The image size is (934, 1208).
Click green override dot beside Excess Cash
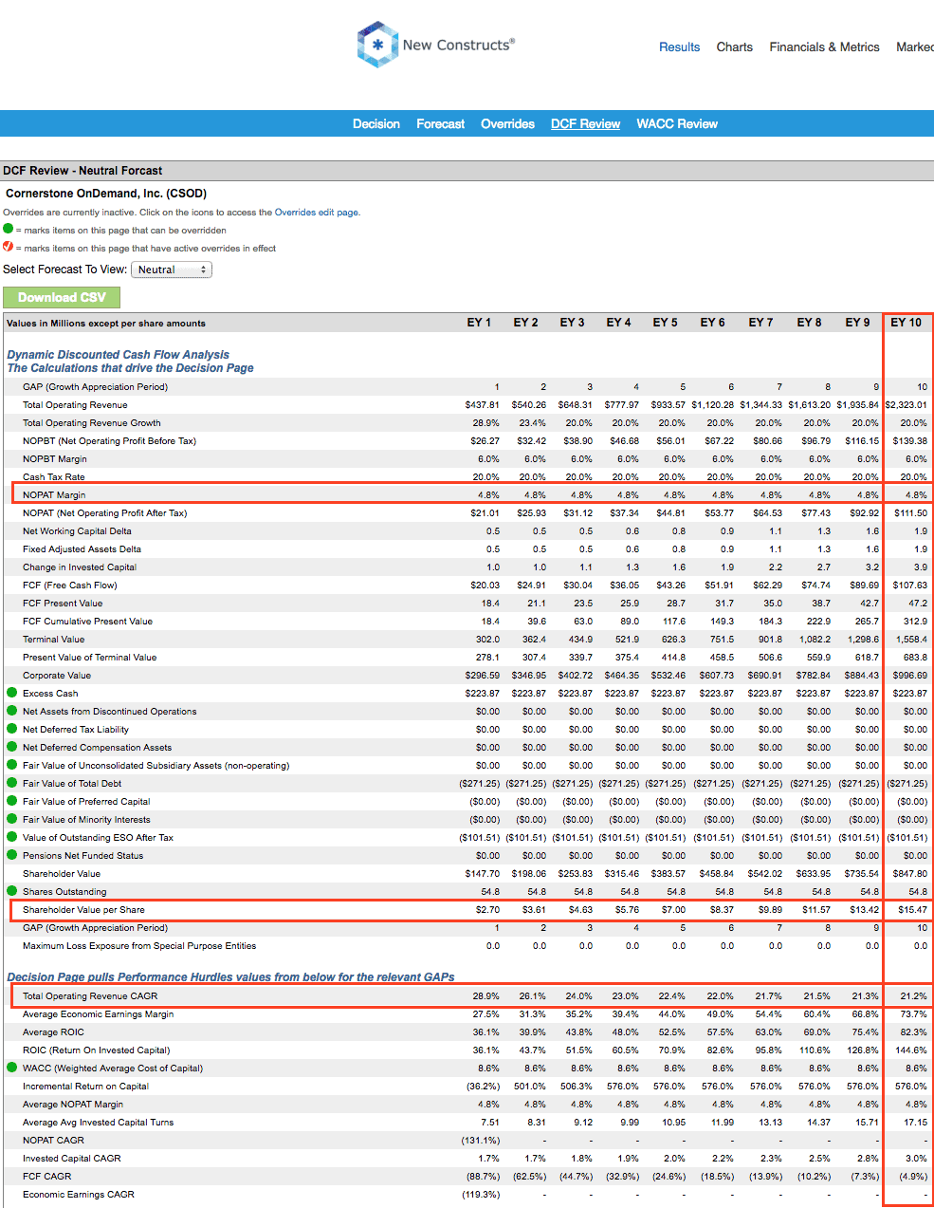click(12, 693)
